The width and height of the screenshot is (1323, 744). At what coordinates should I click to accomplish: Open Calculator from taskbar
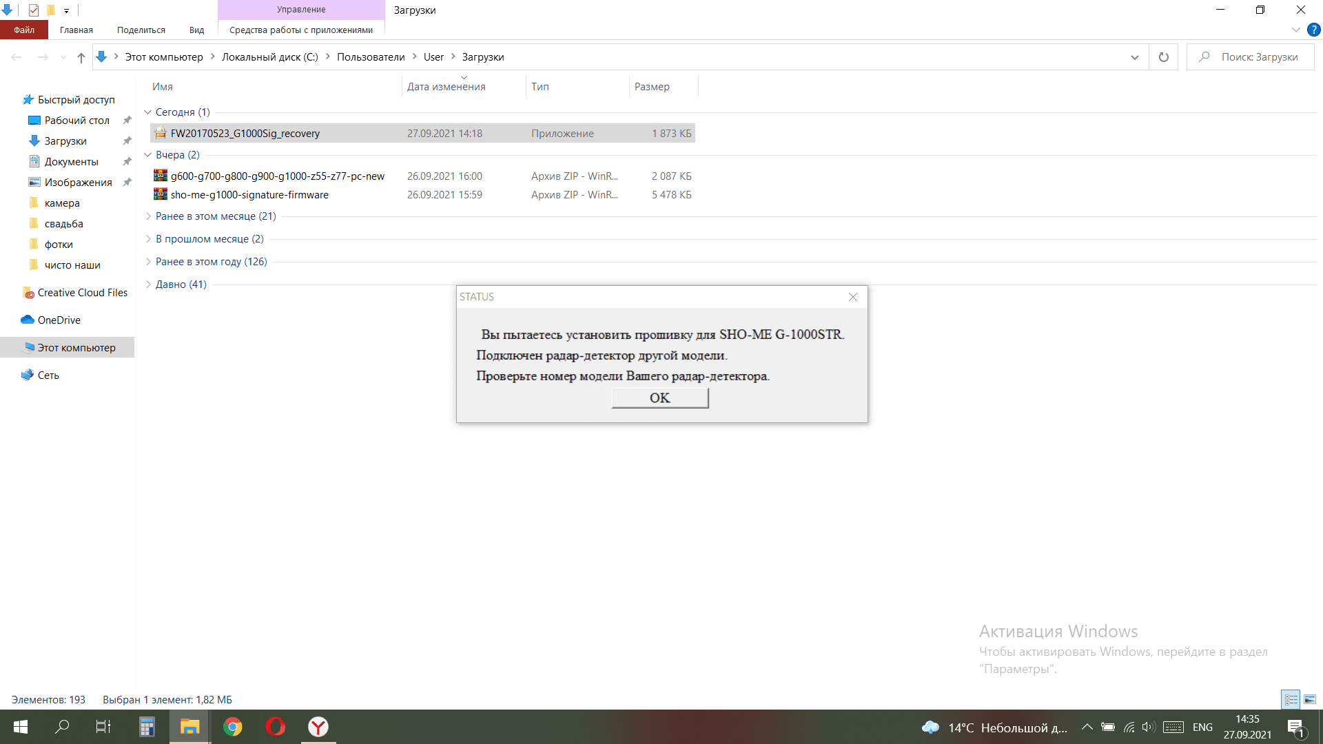click(147, 727)
